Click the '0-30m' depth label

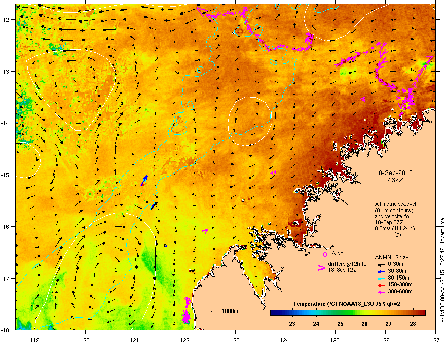[x=395, y=264]
